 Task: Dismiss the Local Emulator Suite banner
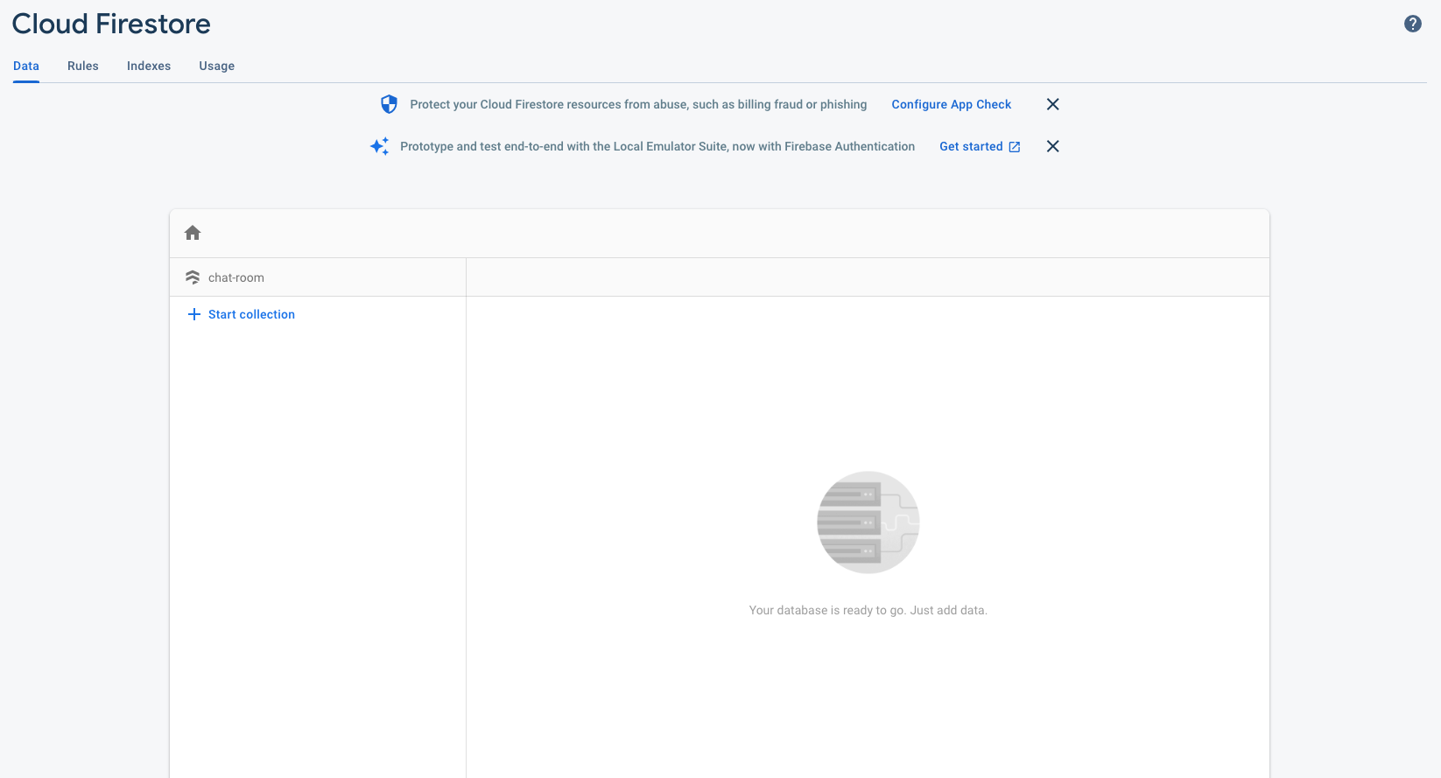[x=1053, y=146]
